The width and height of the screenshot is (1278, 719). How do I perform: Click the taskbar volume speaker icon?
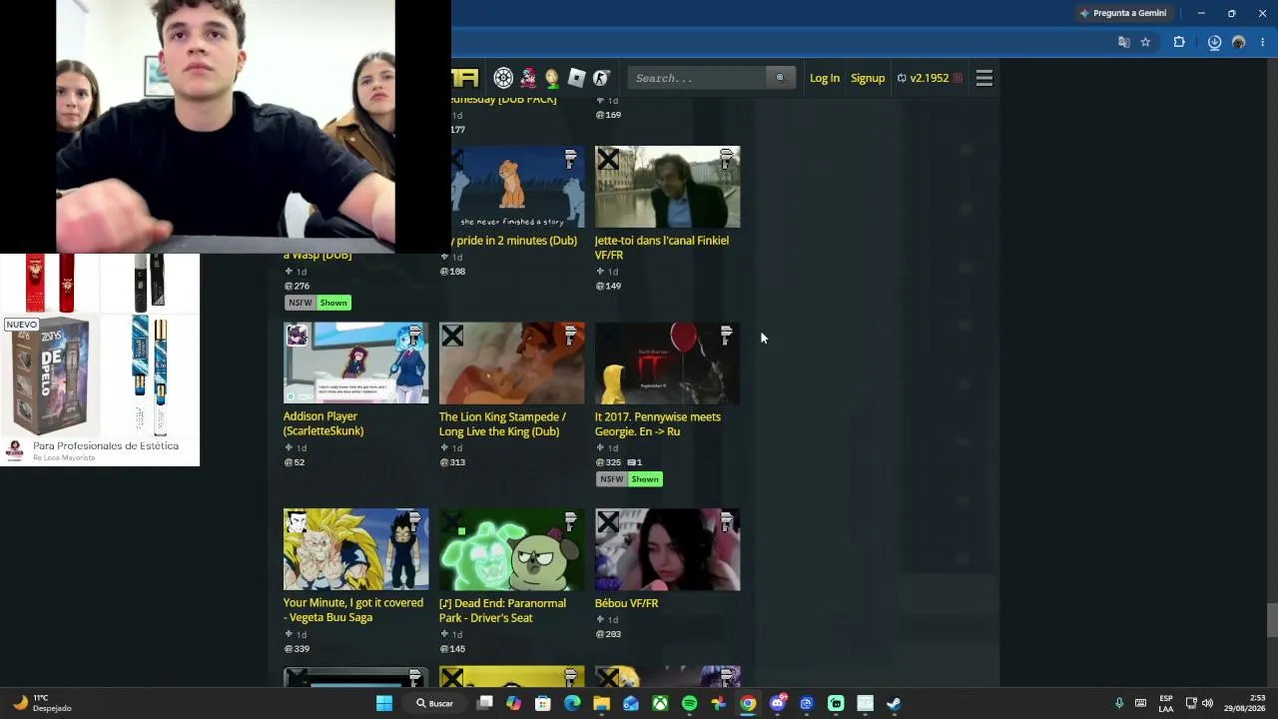click(1207, 703)
